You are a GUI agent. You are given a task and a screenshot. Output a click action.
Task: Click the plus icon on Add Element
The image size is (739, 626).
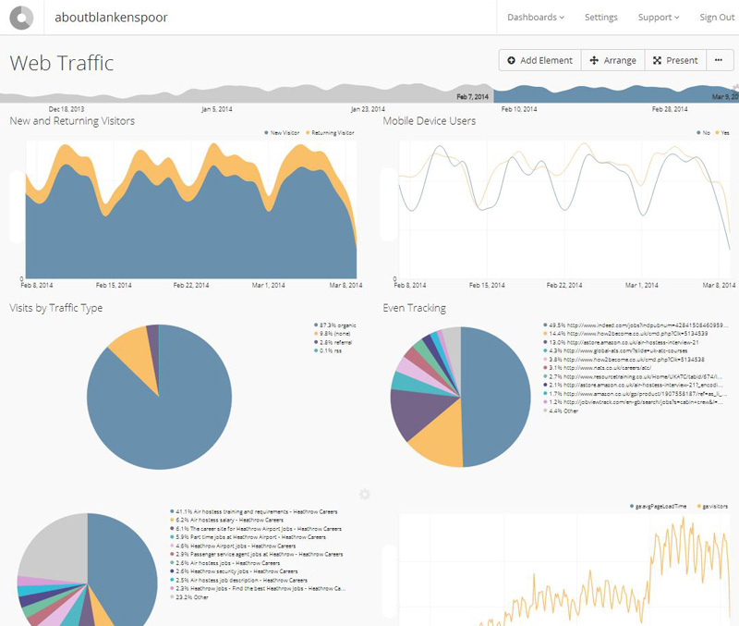(512, 61)
